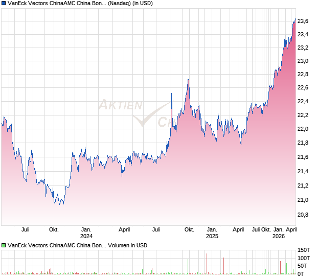Click the latest price point at chart's right edge

295,19
